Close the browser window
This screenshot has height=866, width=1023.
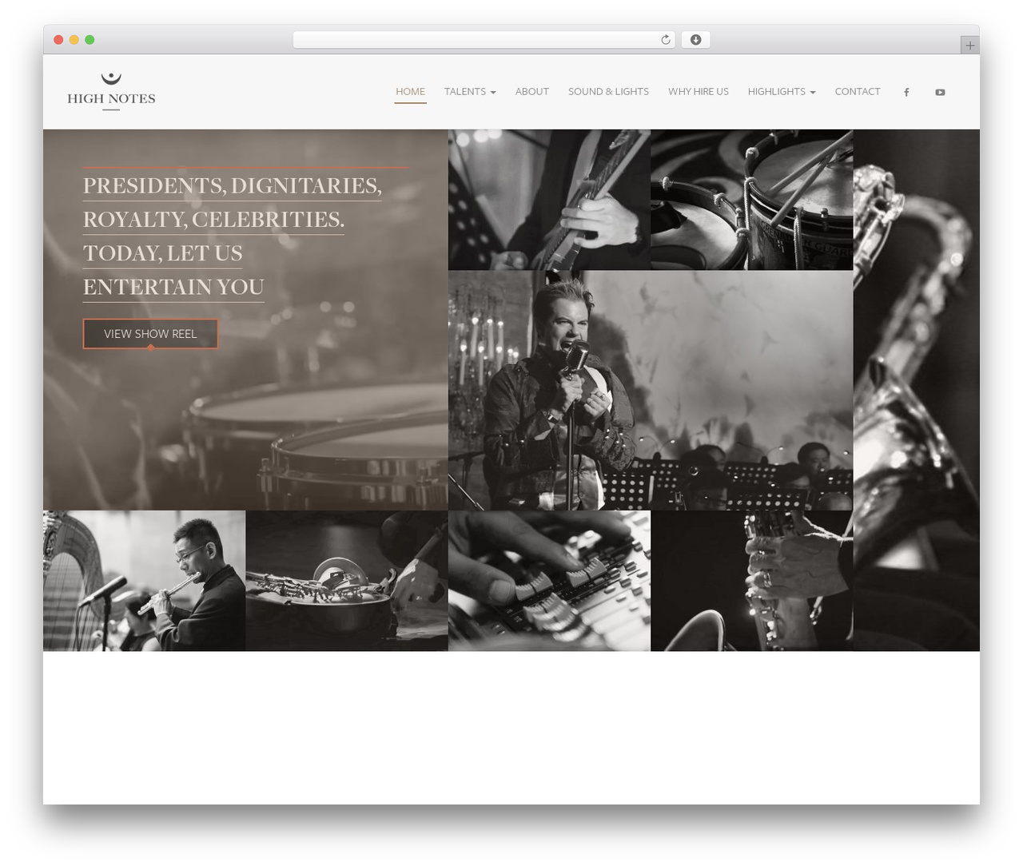(x=58, y=40)
